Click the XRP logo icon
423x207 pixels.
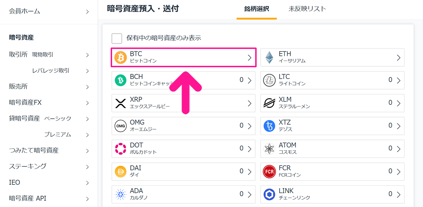click(121, 103)
